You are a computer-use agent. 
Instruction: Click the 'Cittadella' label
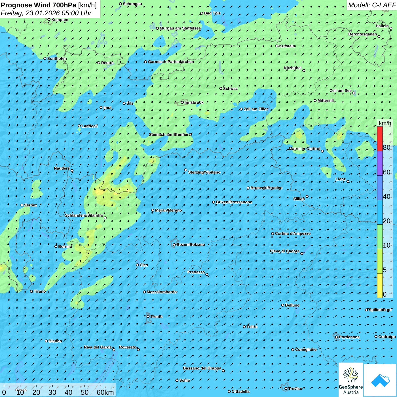[240, 391]
